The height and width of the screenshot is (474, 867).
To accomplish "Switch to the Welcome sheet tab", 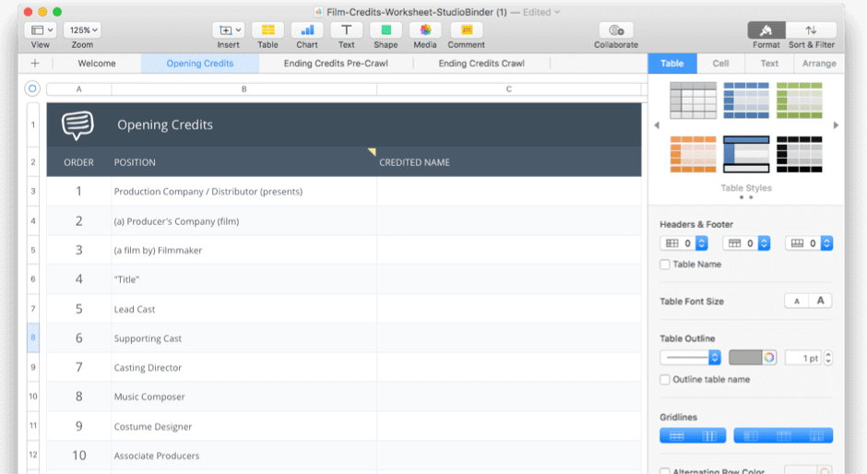I will click(x=97, y=63).
